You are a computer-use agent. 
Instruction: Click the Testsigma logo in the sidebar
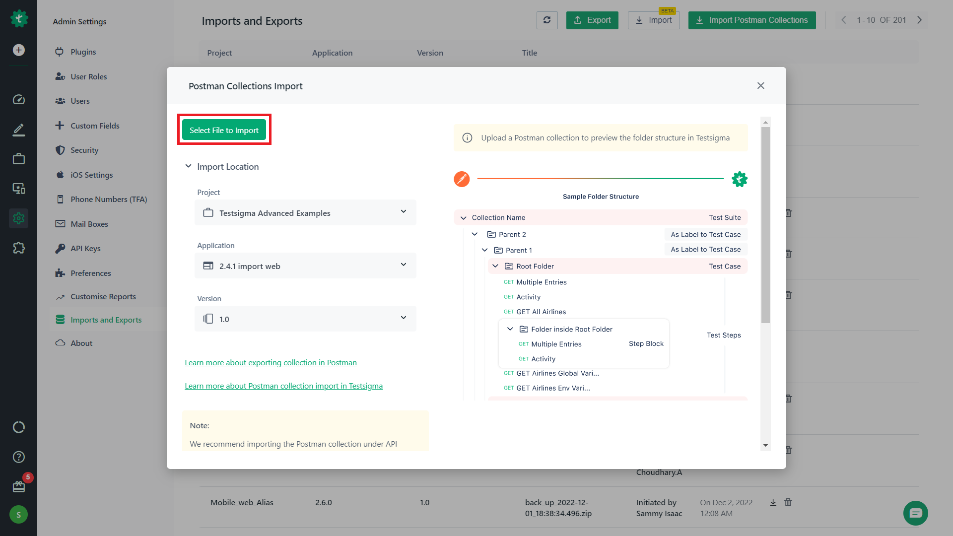pyautogui.click(x=19, y=19)
